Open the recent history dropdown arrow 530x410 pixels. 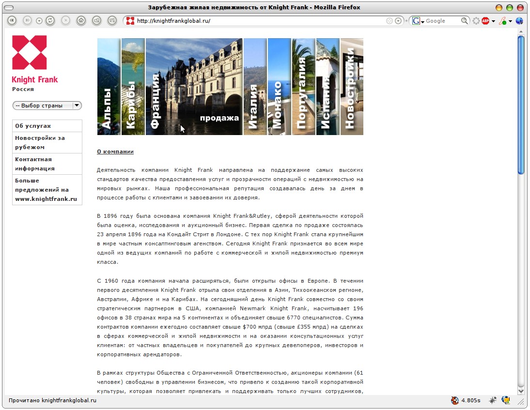pyautogui.click(x=398, y=21)
